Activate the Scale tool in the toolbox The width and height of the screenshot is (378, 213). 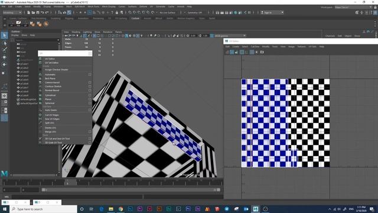pos(4,73)
